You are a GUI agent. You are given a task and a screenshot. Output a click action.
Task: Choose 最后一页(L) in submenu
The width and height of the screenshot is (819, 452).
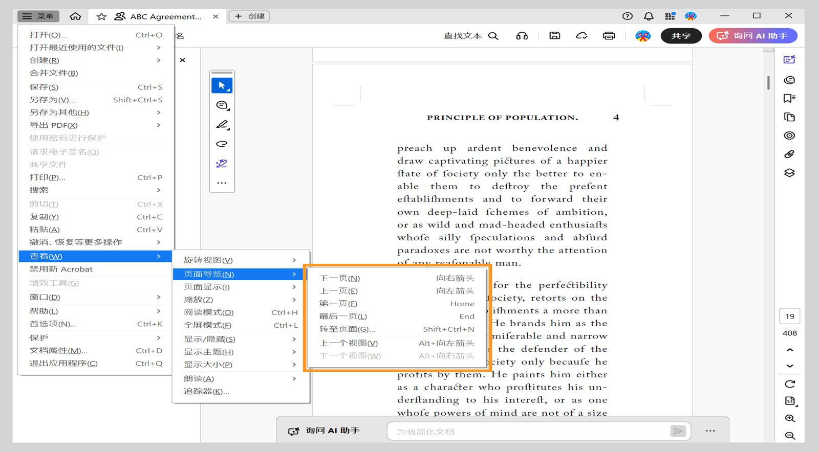coord(397,317)
